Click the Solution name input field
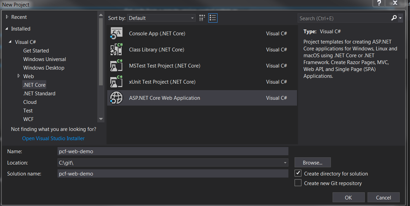The height and width of the screenshot is (206, 410). click(x=173, y=173)
